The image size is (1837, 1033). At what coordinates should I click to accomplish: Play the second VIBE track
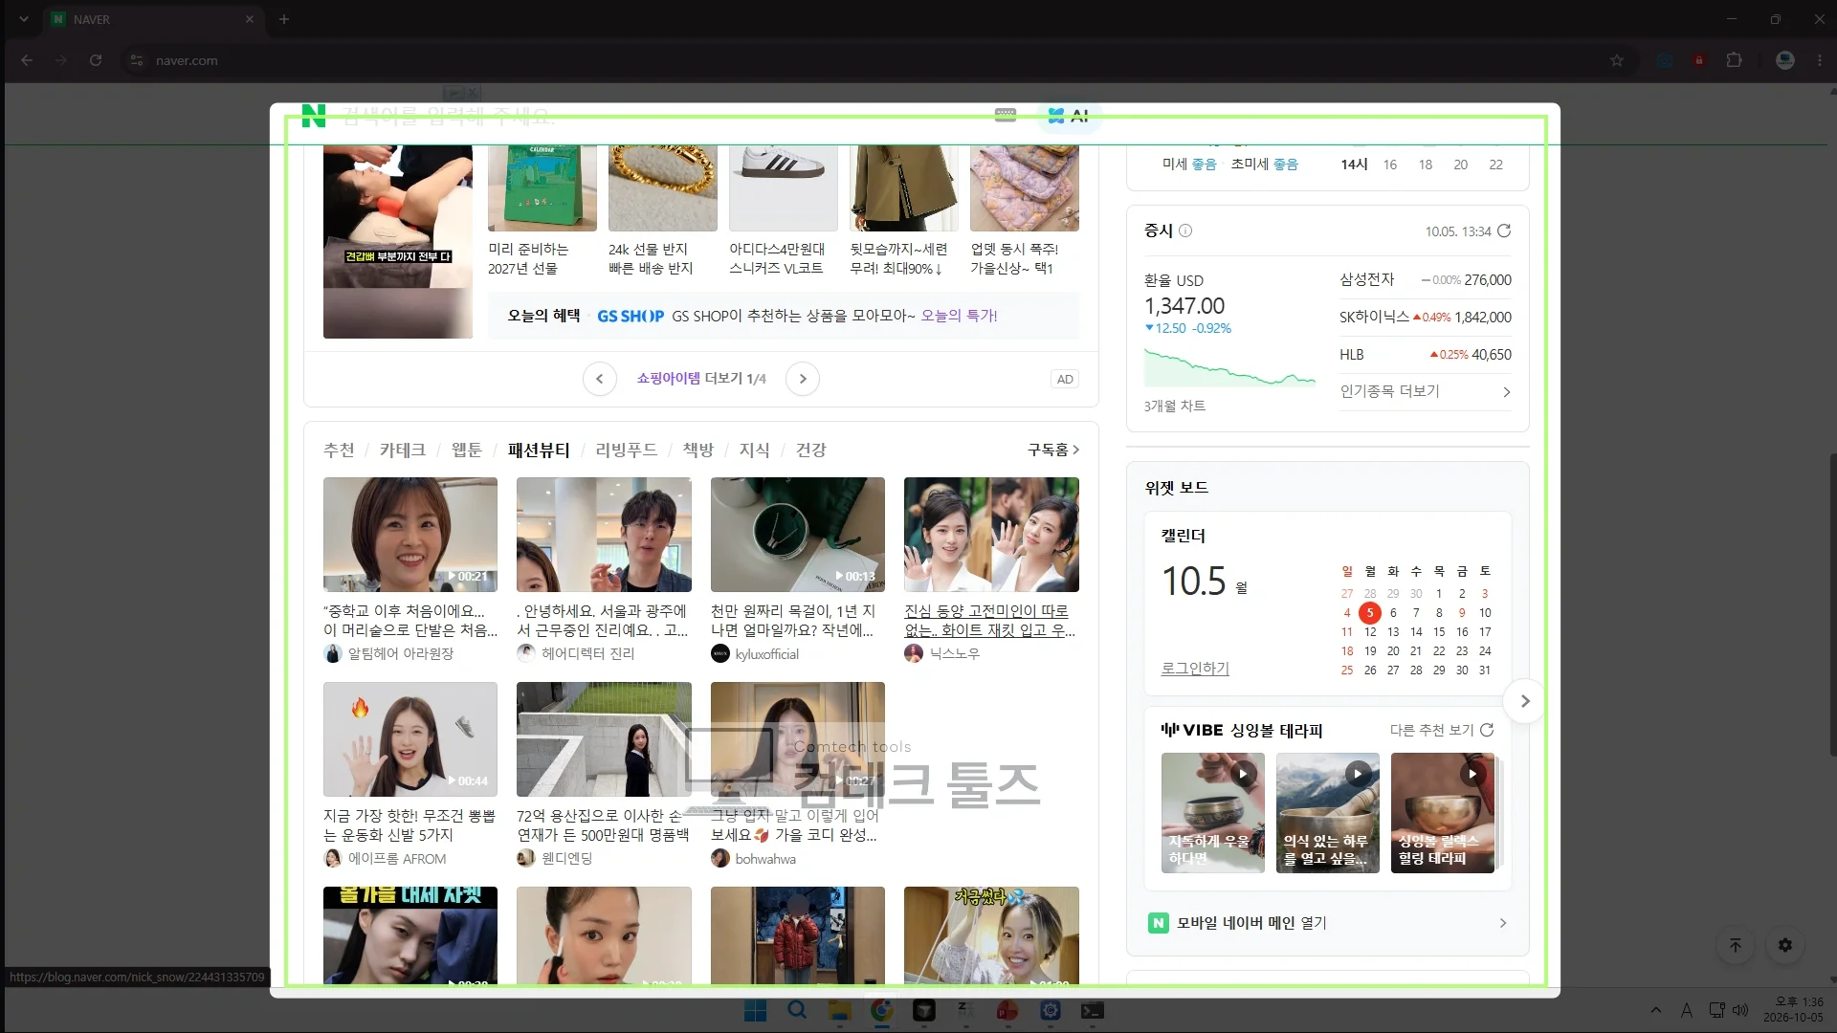pos(1357,773)
